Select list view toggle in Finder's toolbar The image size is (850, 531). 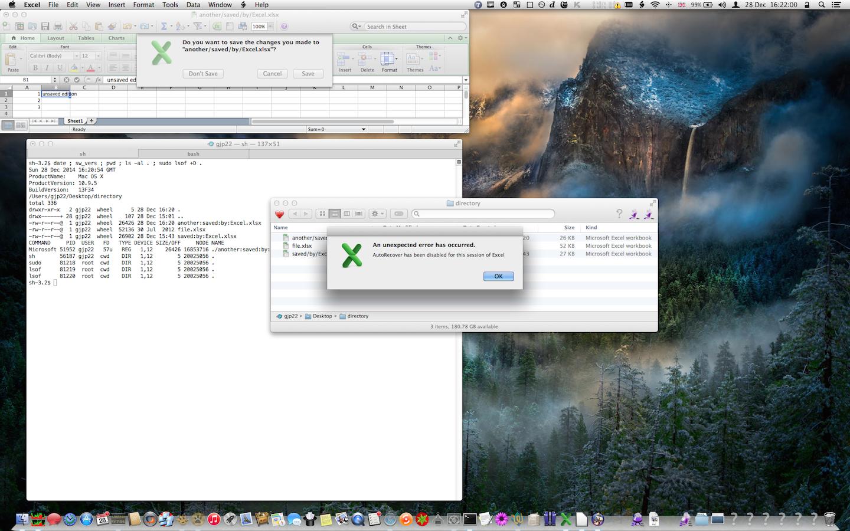click(x=335, y=214)
